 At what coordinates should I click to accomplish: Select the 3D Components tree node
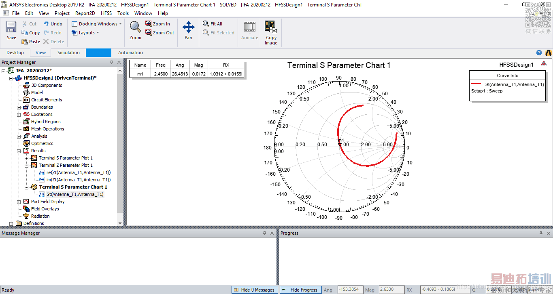point(47,85)
